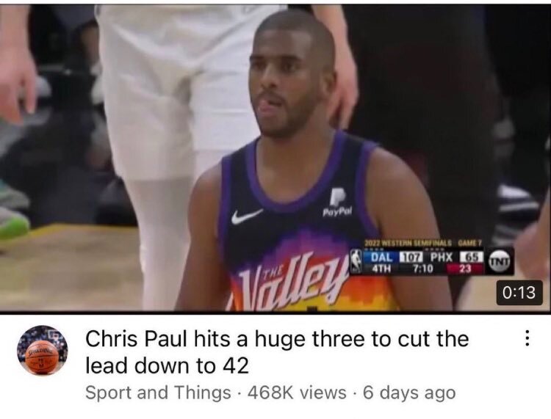Open the Chris Paul three-pointer video title
The height and width of the screenshot is (419, 551).
pyautogui.click(x=277, y=352)
